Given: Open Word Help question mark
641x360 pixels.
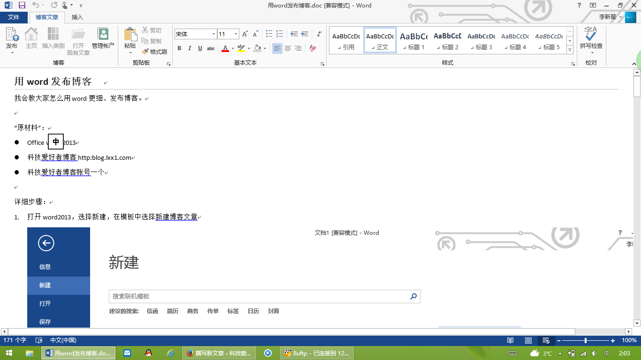Looking at the screenshot, I should click(579, 6).
